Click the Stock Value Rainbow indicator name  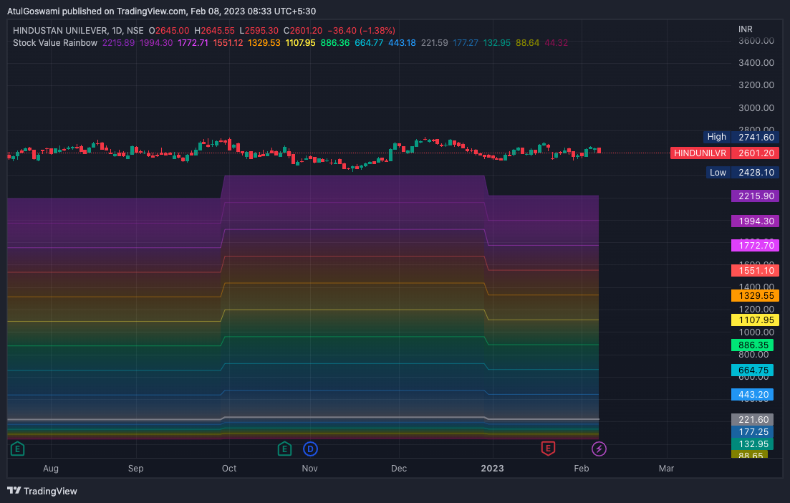point(55,43)
